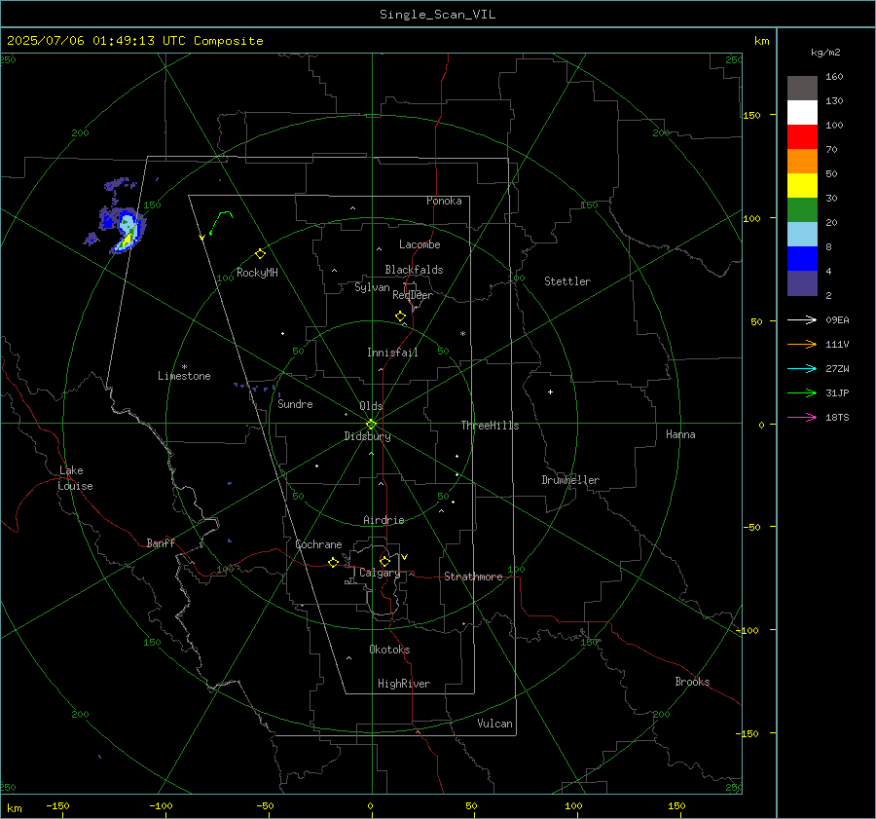
Task: Click the ThreeHills label
Action: [x=490, y=426]
